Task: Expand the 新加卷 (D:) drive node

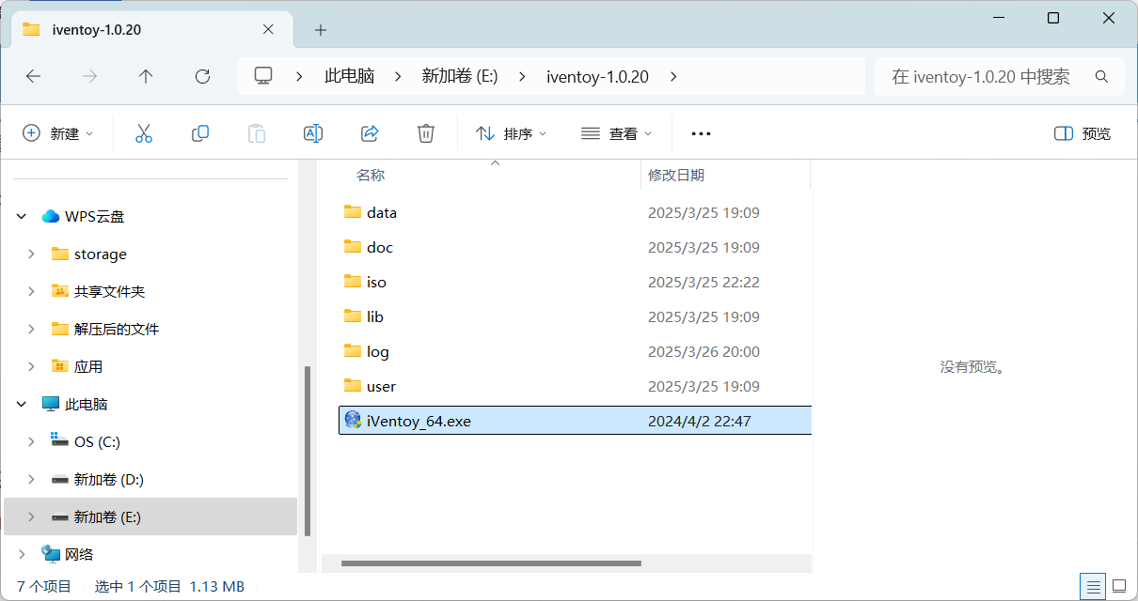Action: coord(31,479)
